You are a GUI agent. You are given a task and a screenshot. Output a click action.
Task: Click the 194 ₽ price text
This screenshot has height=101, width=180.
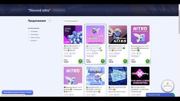(133, 62)
